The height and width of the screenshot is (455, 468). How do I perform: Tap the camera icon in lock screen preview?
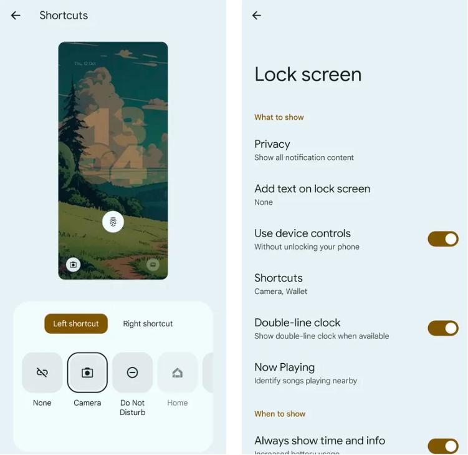73,265
